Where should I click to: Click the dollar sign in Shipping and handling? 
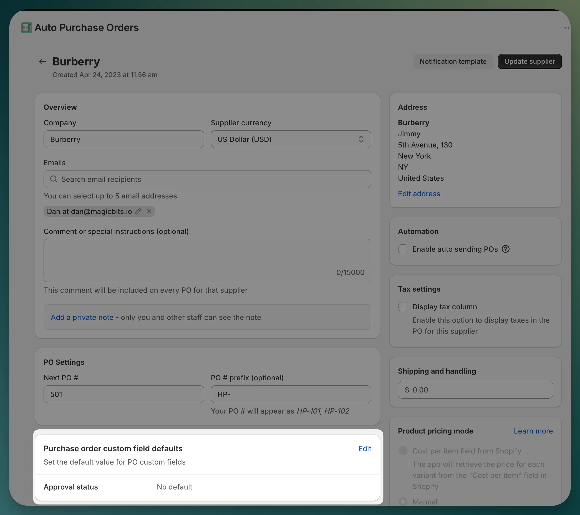tap(407, 390)
